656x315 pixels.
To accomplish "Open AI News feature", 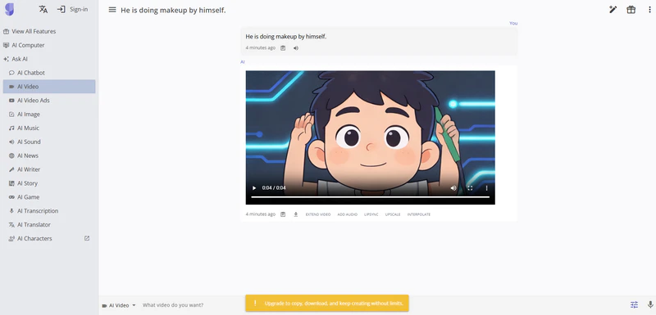I will 49,155.
